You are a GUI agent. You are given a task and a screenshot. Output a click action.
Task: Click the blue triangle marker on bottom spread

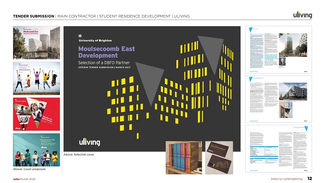coord(306,129)
